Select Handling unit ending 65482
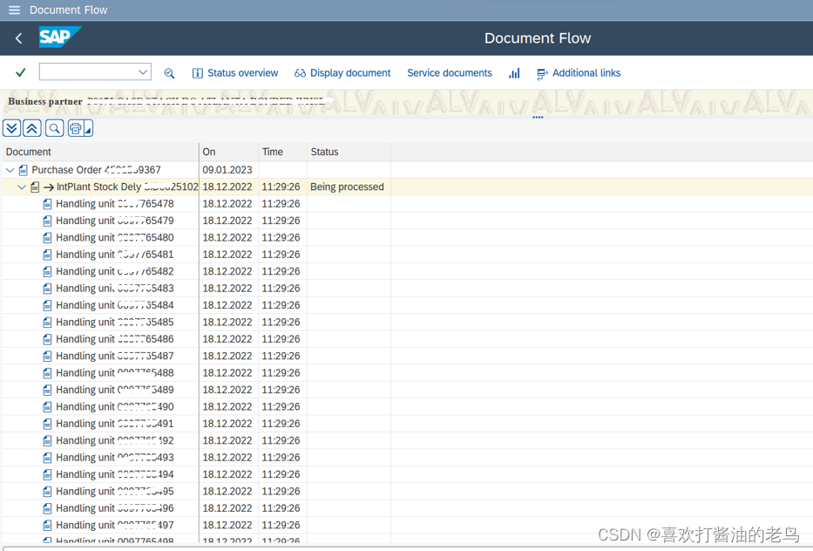 coord(115,271)
